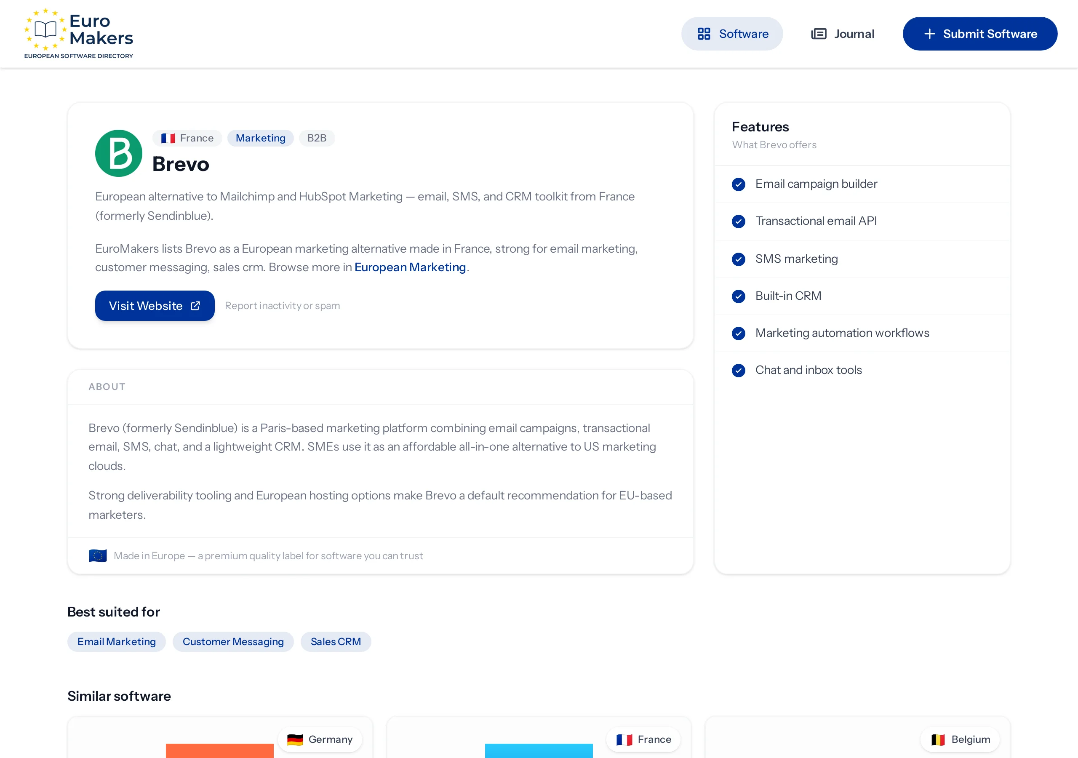Screen dimensions: 1078x758
Task: Click the green Brevo B logo
Action: [x=119, y=153]
